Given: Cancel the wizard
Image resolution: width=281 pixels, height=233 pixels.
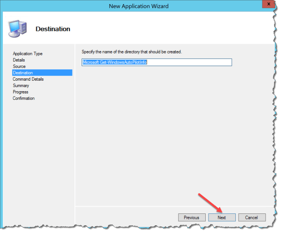Looking at the screenshot, I should pos(251,217).
